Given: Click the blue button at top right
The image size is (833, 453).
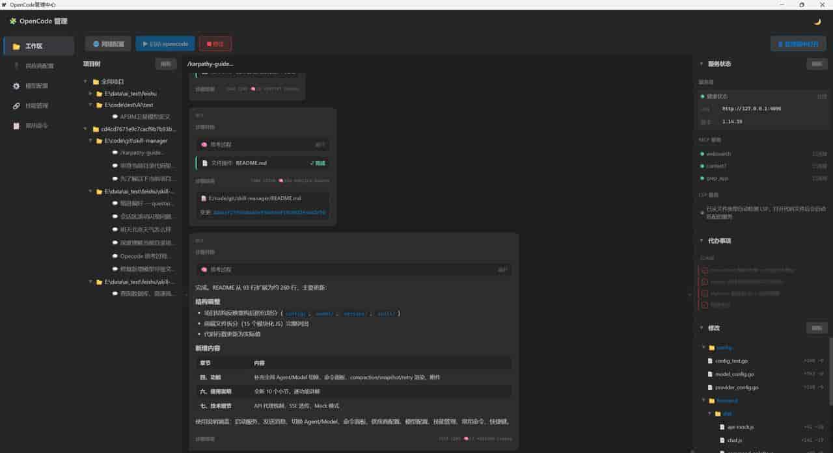Looking at the screenshot, I should 799,44.
